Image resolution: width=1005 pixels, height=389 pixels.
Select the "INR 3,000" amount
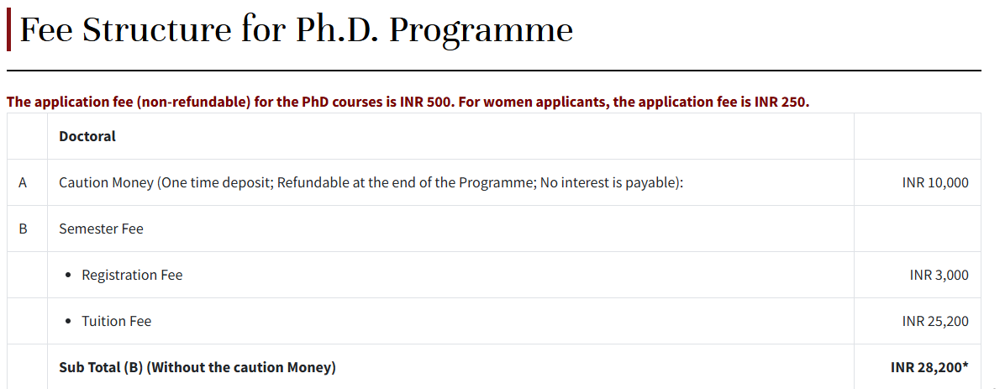tap(939, 275)
